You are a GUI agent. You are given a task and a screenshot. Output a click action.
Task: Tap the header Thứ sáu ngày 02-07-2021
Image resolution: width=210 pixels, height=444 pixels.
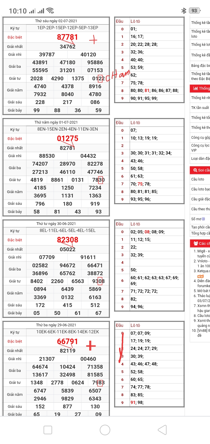pyautogui.click(x=56, y=21)
